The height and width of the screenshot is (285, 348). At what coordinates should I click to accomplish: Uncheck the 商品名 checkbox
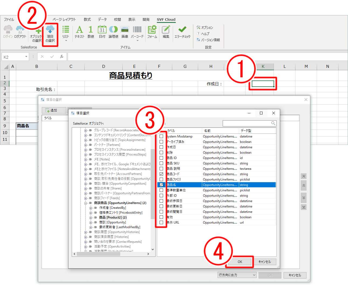161,185
